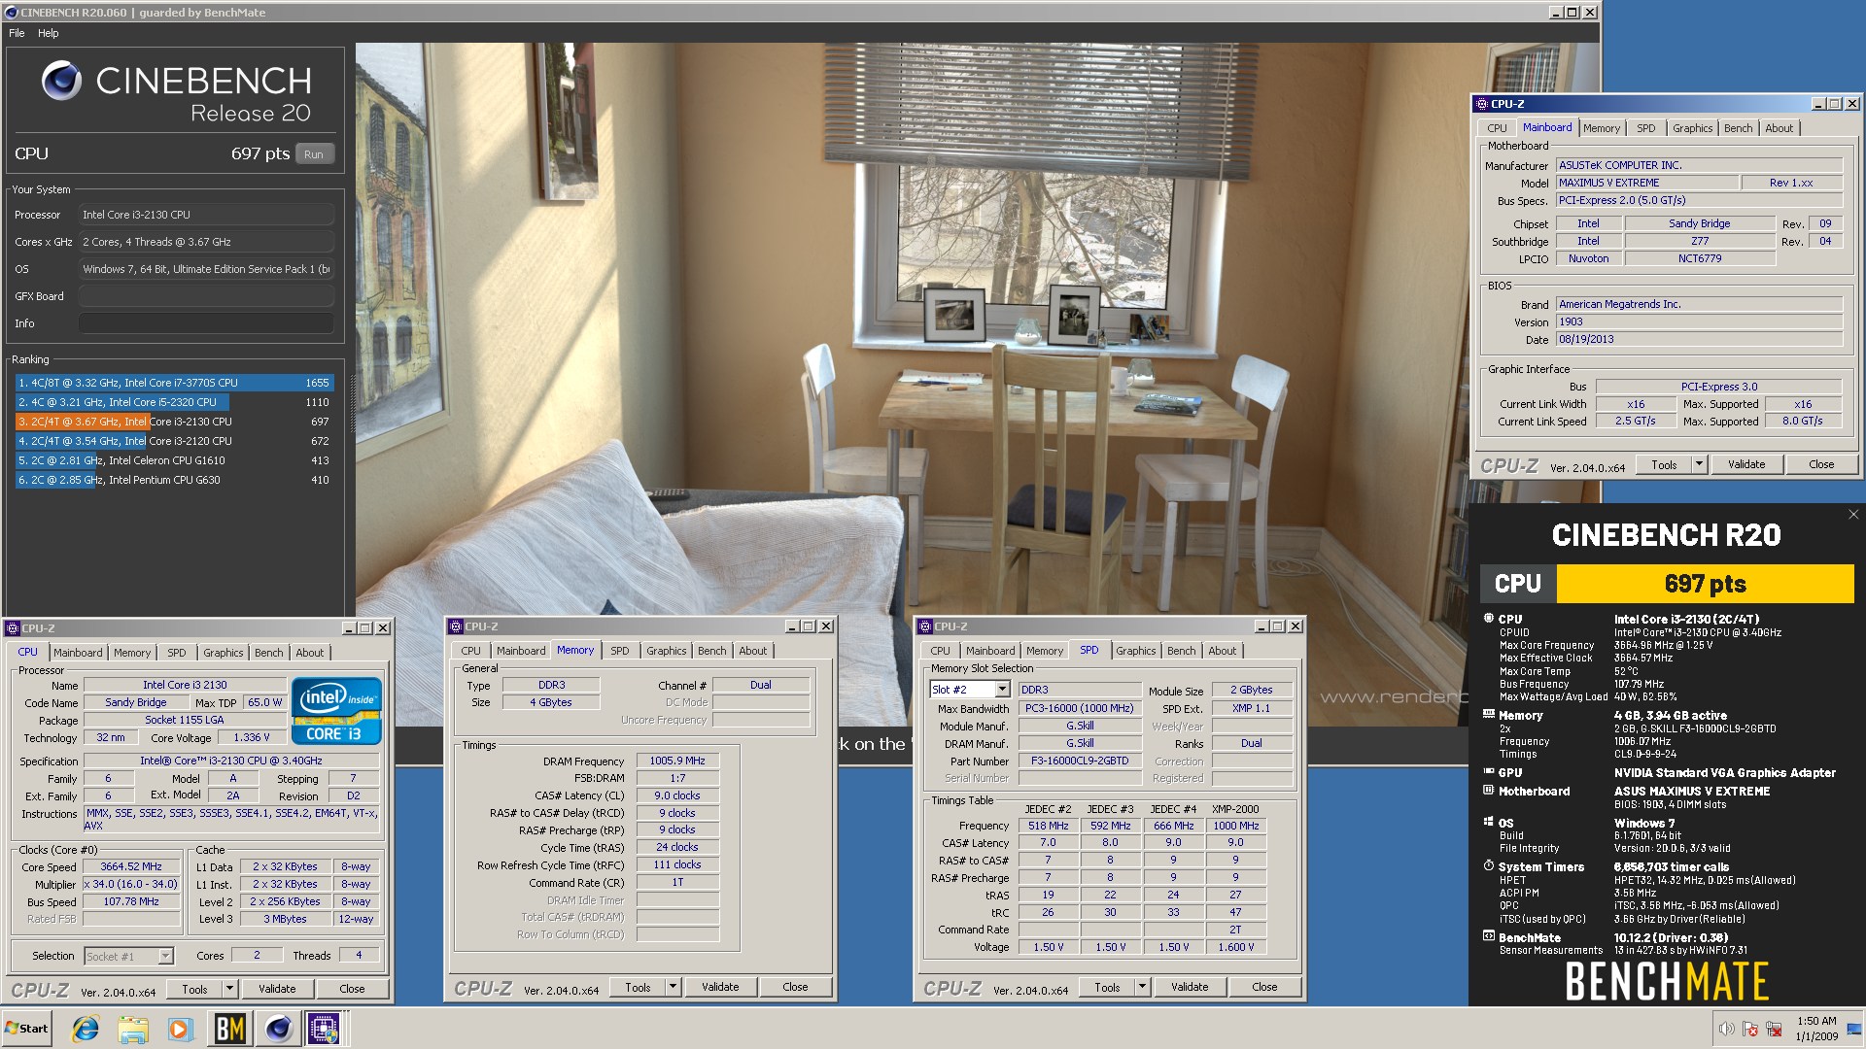The height and width of the screenshot is (1049, 1866).
Task: Click DRAM Frequency value 1005.9 MHz
Action: point(677,761)
